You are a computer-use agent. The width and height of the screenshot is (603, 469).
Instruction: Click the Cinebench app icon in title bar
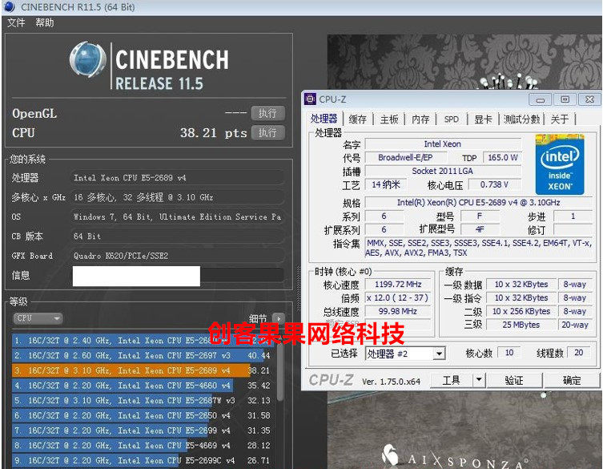tap(10, 6)
